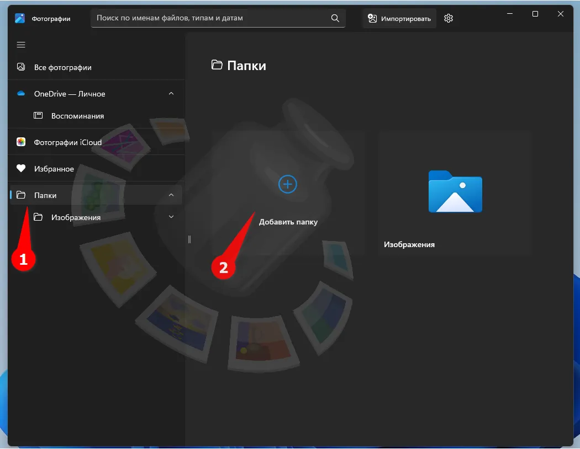Click the heart icon for Избранное
Image resolution: width=580 pixels, height=449 pixels.
click(x=21, y=169)
